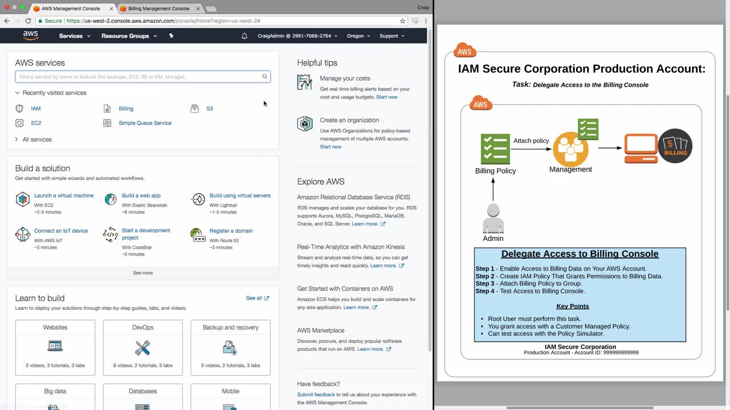Click the Submit feedback link
Screen dimensions: 730x410
pos(316,395)
